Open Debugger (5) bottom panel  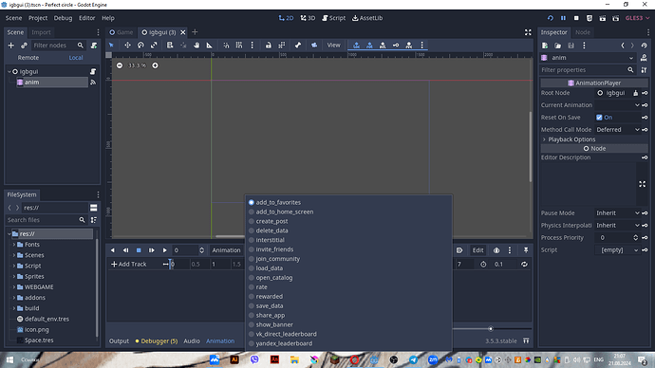click(157, 340)
